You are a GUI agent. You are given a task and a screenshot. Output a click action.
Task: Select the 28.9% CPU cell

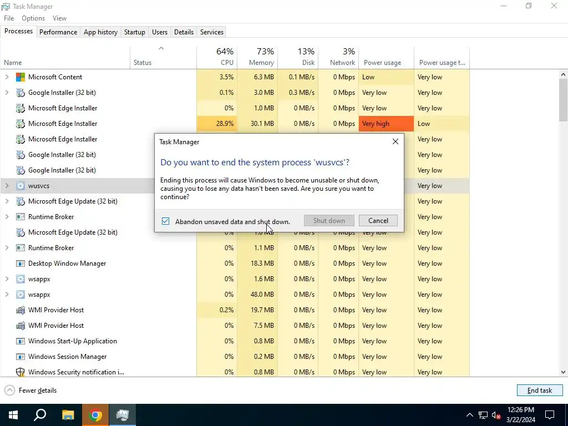click(x=217, y=124)
